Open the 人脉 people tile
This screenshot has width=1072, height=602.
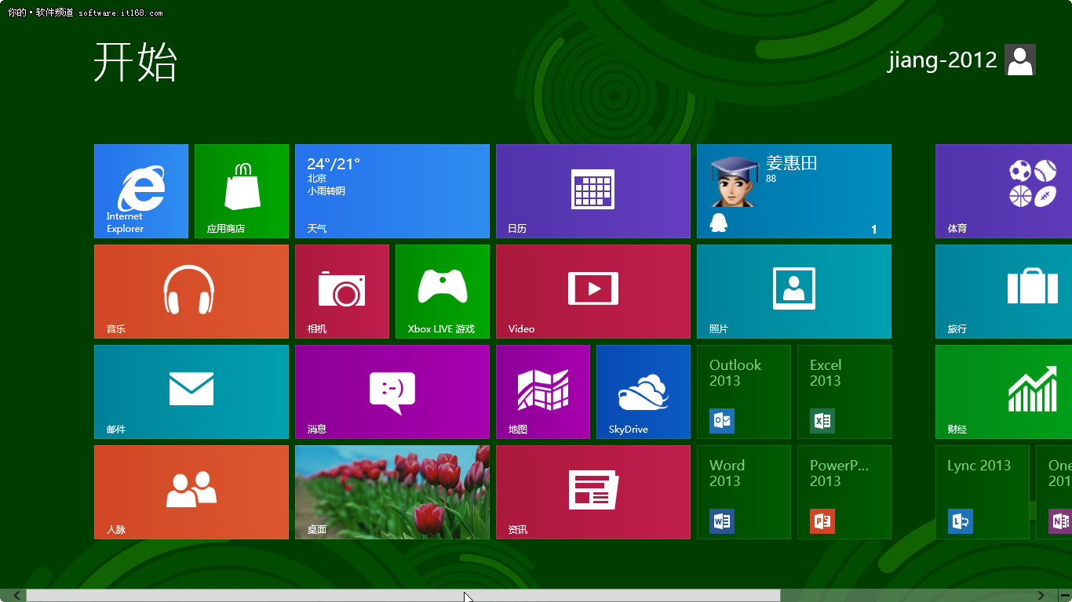(191, 492)
